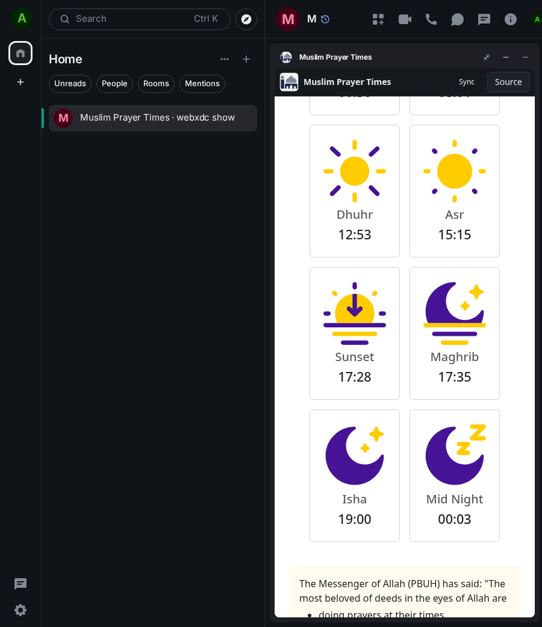Viewport: 542px width, 627px height.
Task: Open the Extensions widgets icon
Action: coord(378,19)
